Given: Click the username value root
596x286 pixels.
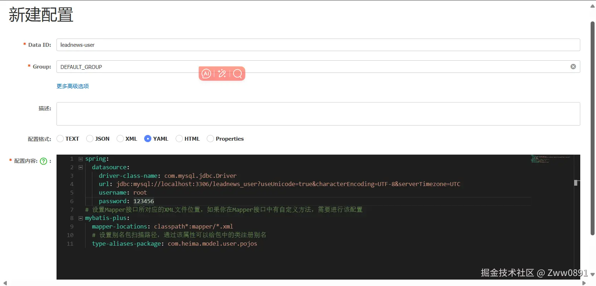Looking at the screenshot, I should click(140, 193).
